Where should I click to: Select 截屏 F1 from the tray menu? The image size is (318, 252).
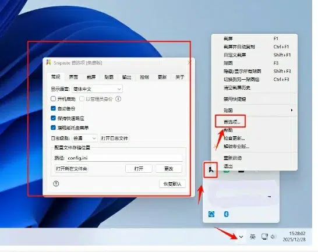pyautogui.click(x=255, y=38)
